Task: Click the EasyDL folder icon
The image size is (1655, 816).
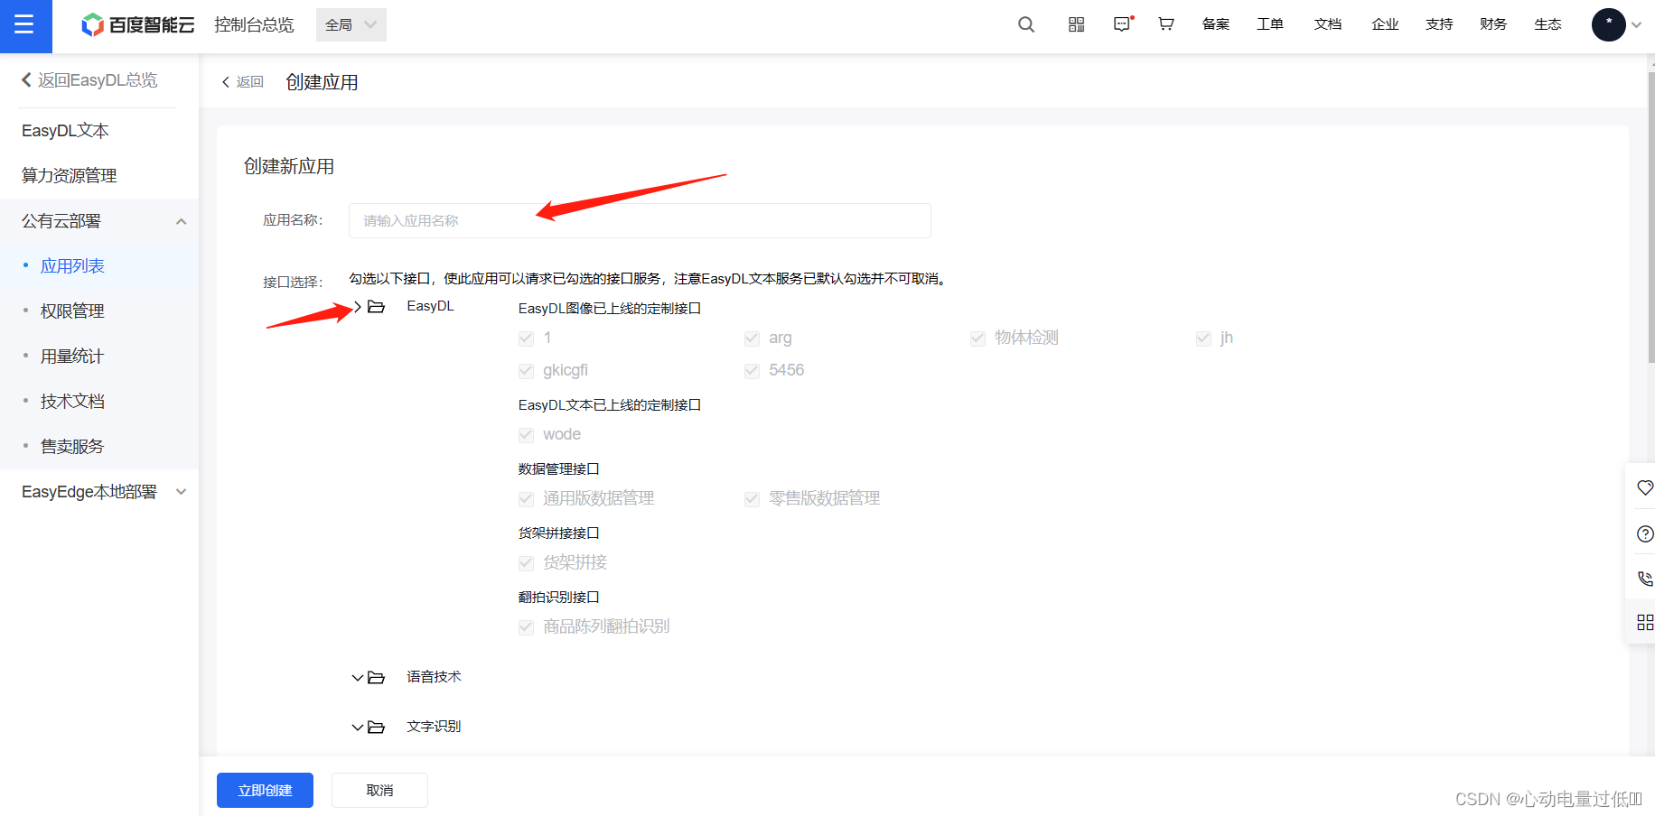Action: pos(377,307)
